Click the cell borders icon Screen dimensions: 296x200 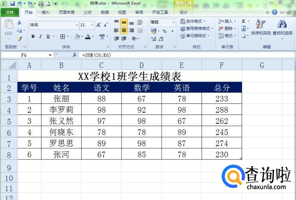tap(62, 36)
